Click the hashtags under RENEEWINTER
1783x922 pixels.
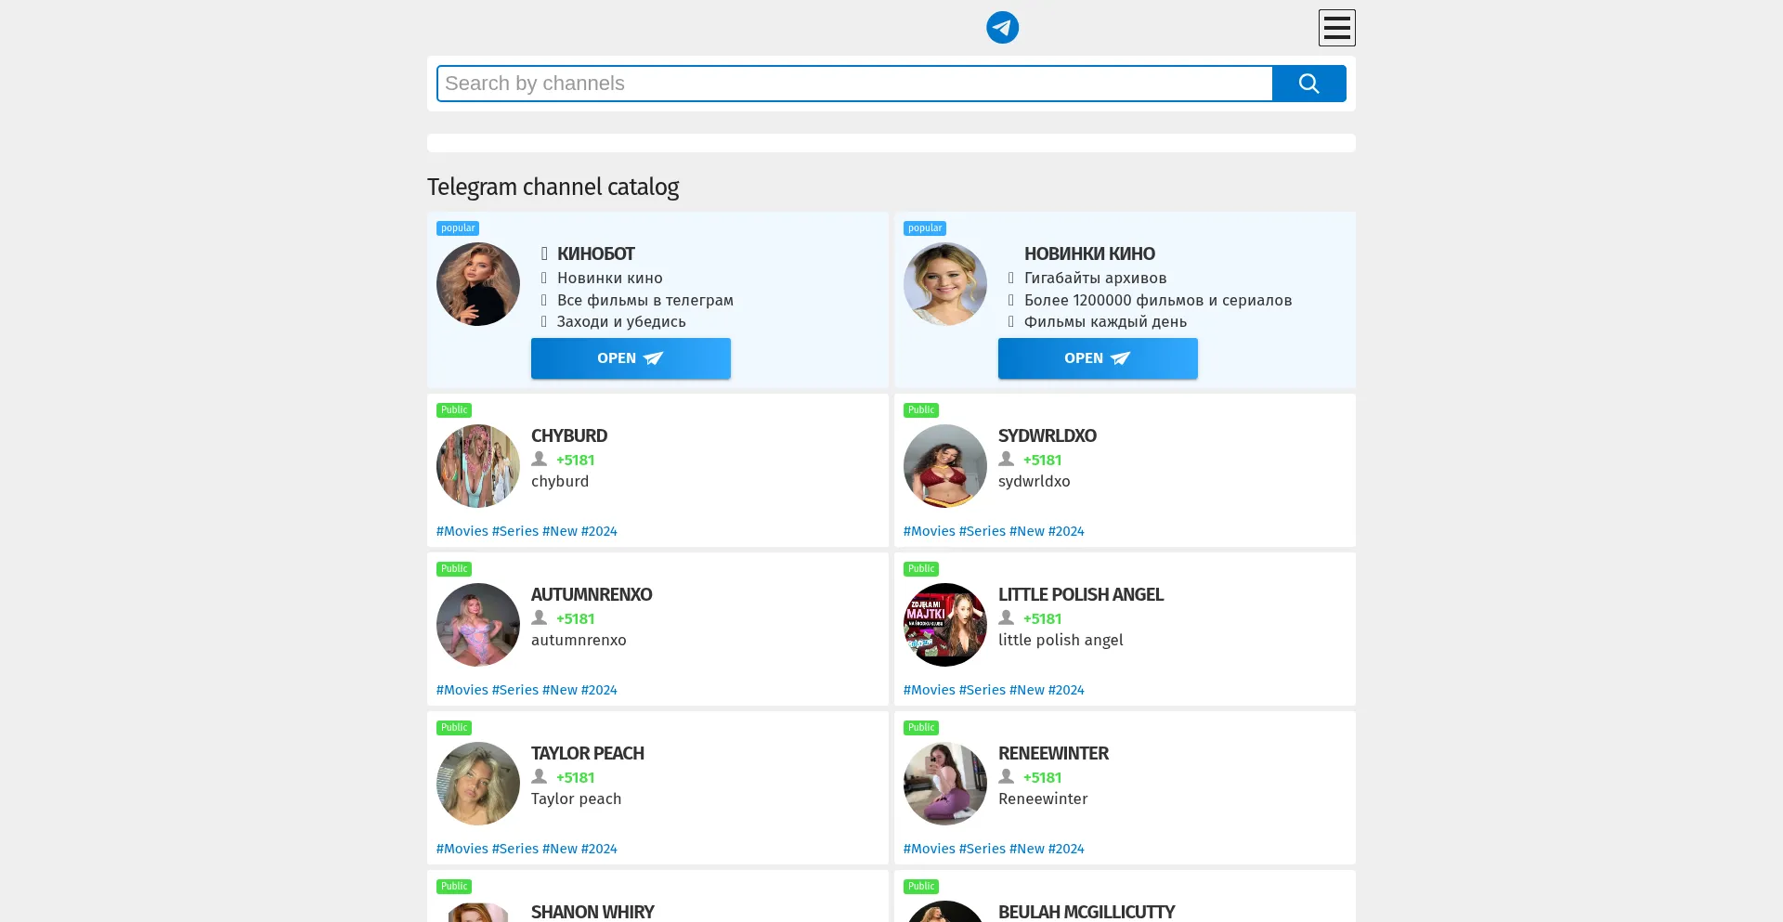tap(994, 849)
